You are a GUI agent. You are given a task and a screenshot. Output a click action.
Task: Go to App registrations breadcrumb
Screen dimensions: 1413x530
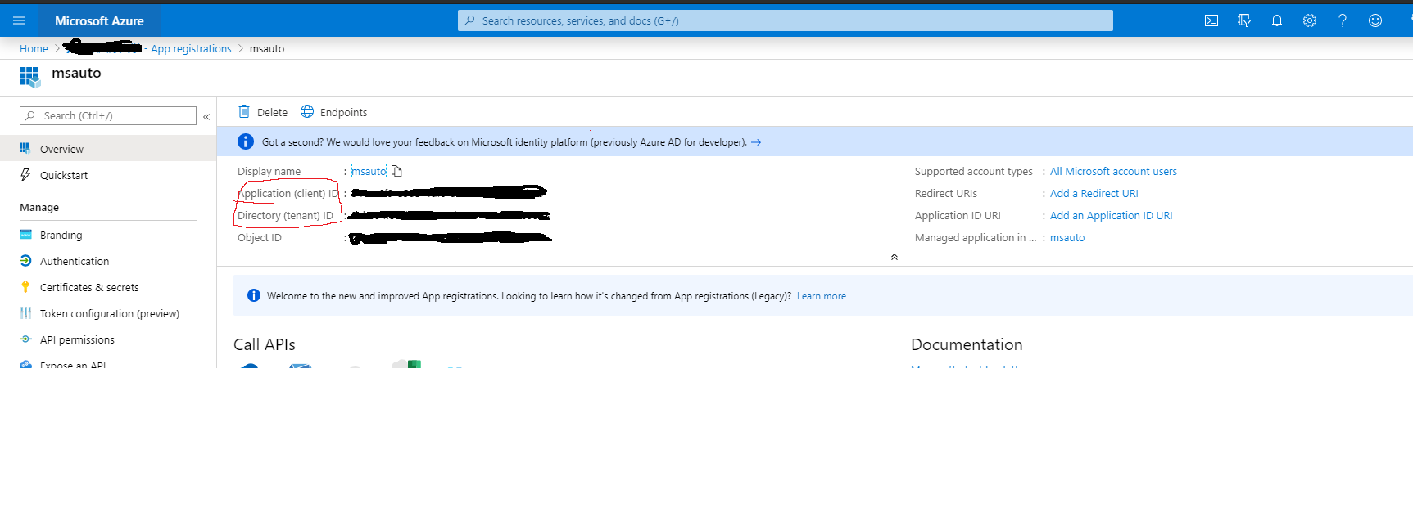[x=191, y=49]
